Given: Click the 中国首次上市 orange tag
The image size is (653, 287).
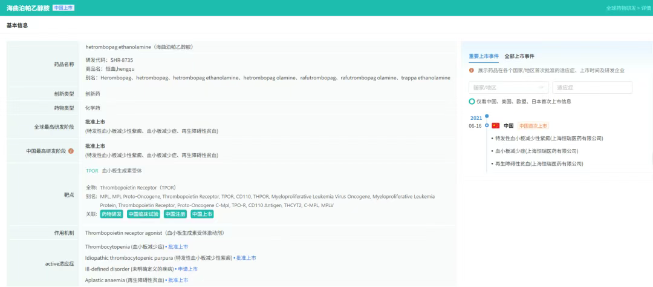Looking at the screenshot, I should (x=533, y=126).
